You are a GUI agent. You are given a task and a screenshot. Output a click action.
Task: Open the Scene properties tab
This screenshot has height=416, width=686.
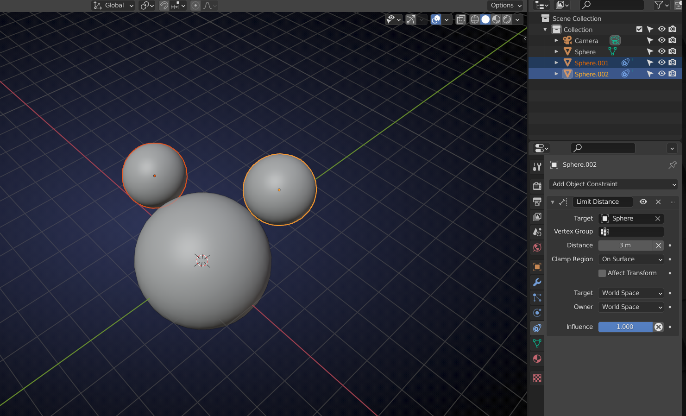(x=537, y=232)
